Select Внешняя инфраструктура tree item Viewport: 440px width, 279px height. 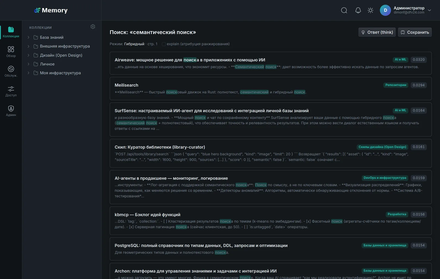[65, 46]
